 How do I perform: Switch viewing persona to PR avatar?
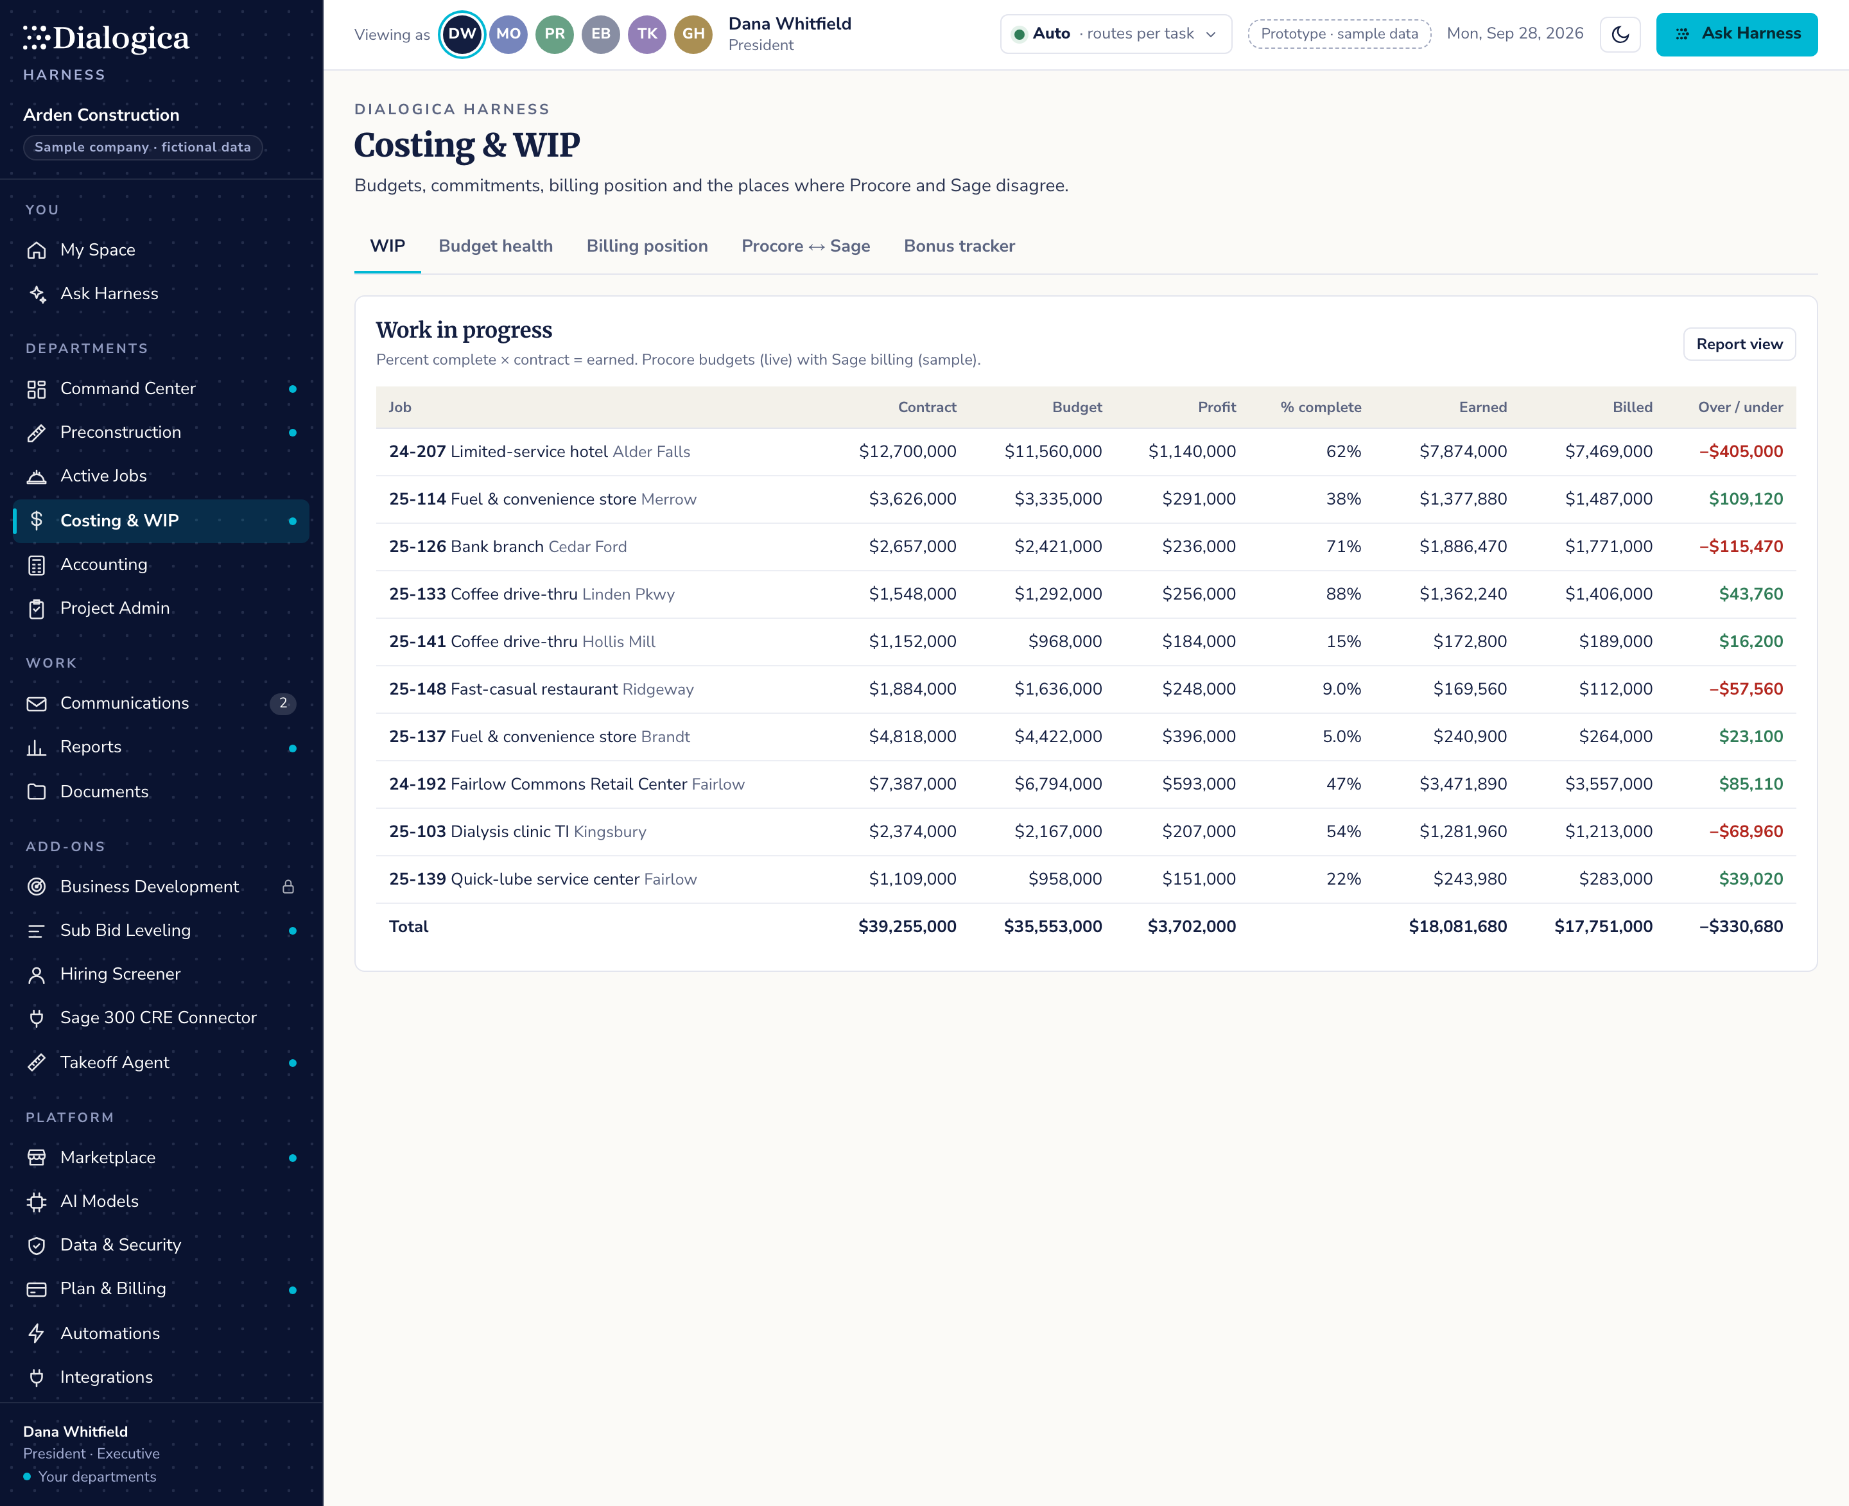click(x=555, y=35)
